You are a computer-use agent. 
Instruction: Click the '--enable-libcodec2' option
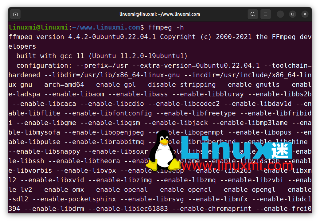(184, 104)
